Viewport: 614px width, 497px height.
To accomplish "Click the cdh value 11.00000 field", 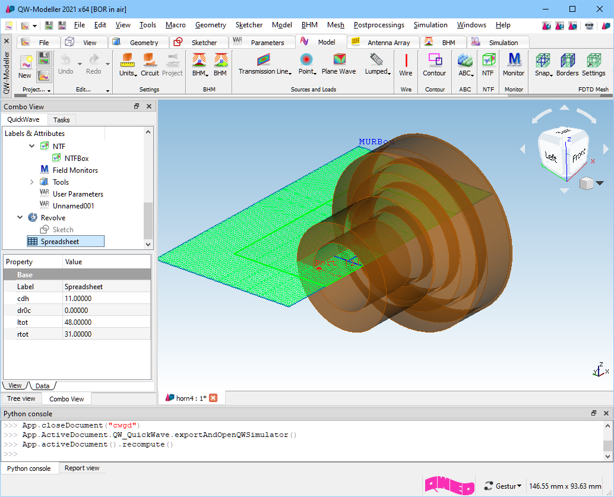I will pos(106,299).
